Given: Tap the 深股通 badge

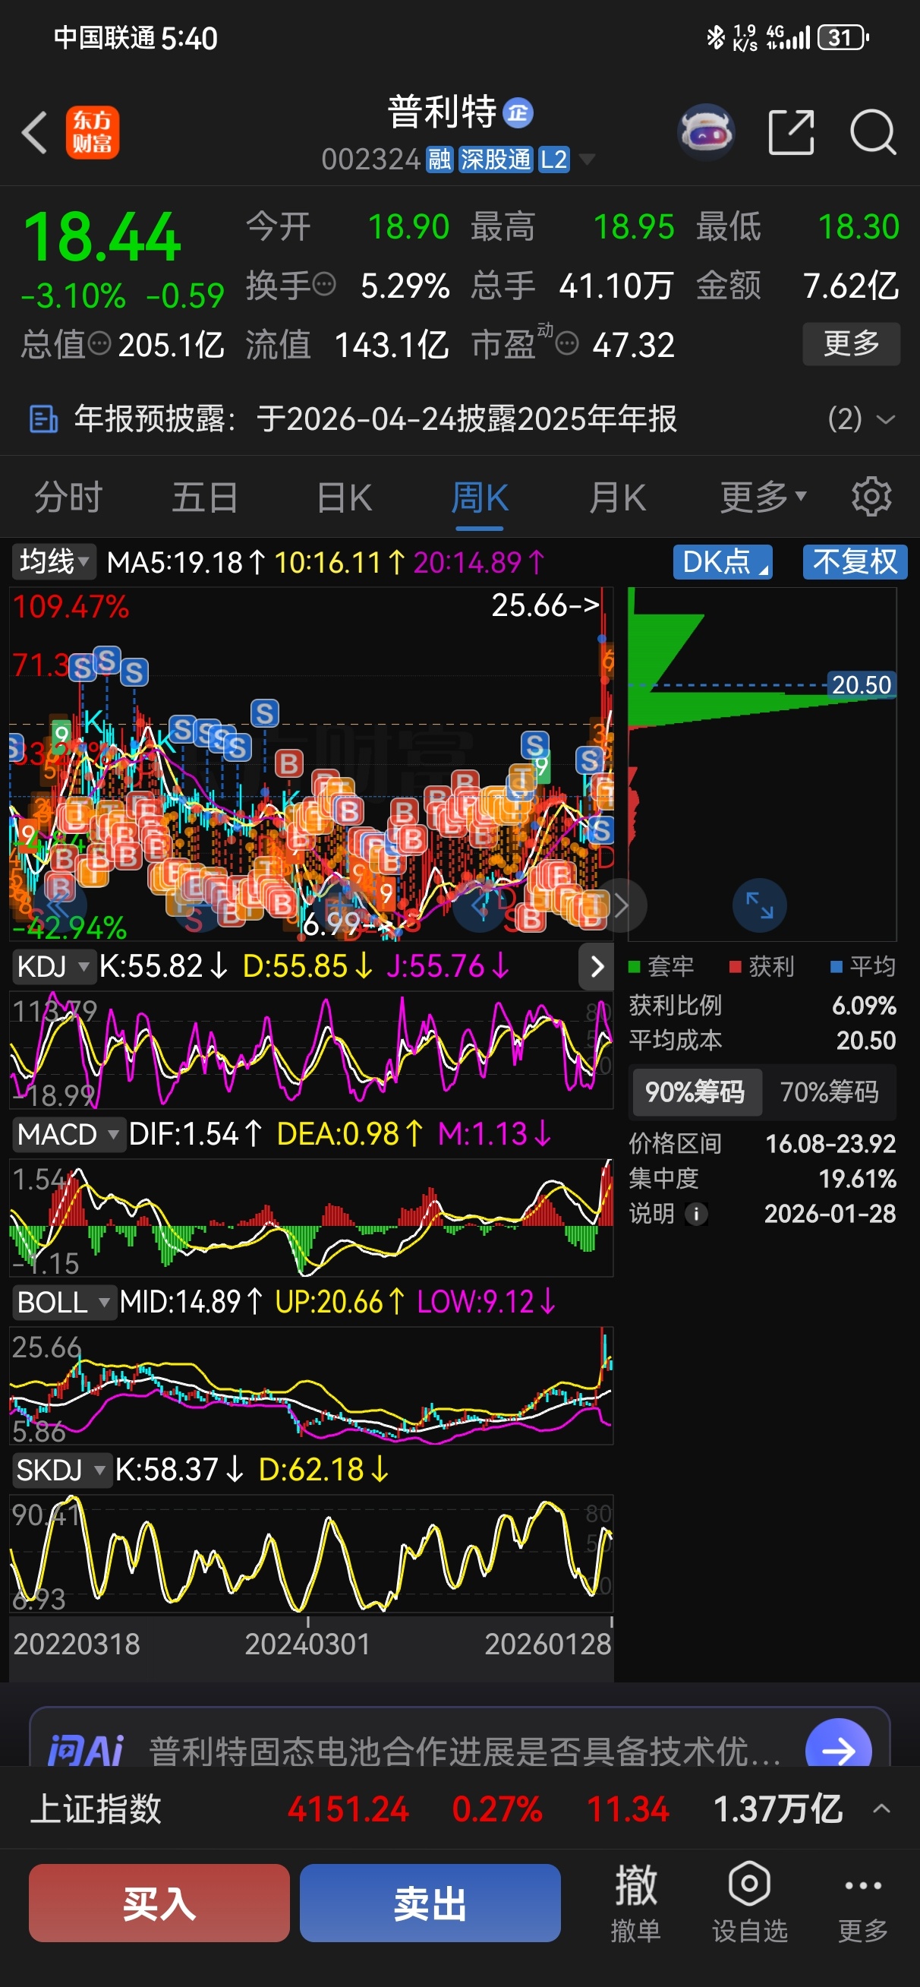Looking at the screenshot, I should (496, 160).
